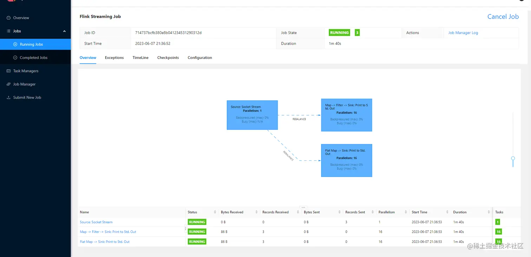Click the Cancel Job link
The image size is (531, 257).
(503, 17)
